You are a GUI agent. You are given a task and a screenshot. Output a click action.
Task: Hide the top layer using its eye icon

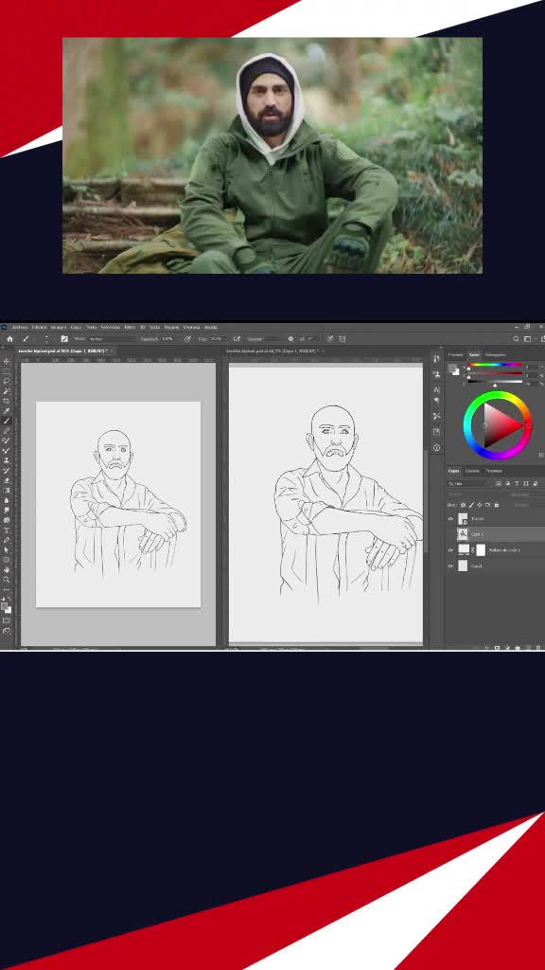(x=450, y=519)
